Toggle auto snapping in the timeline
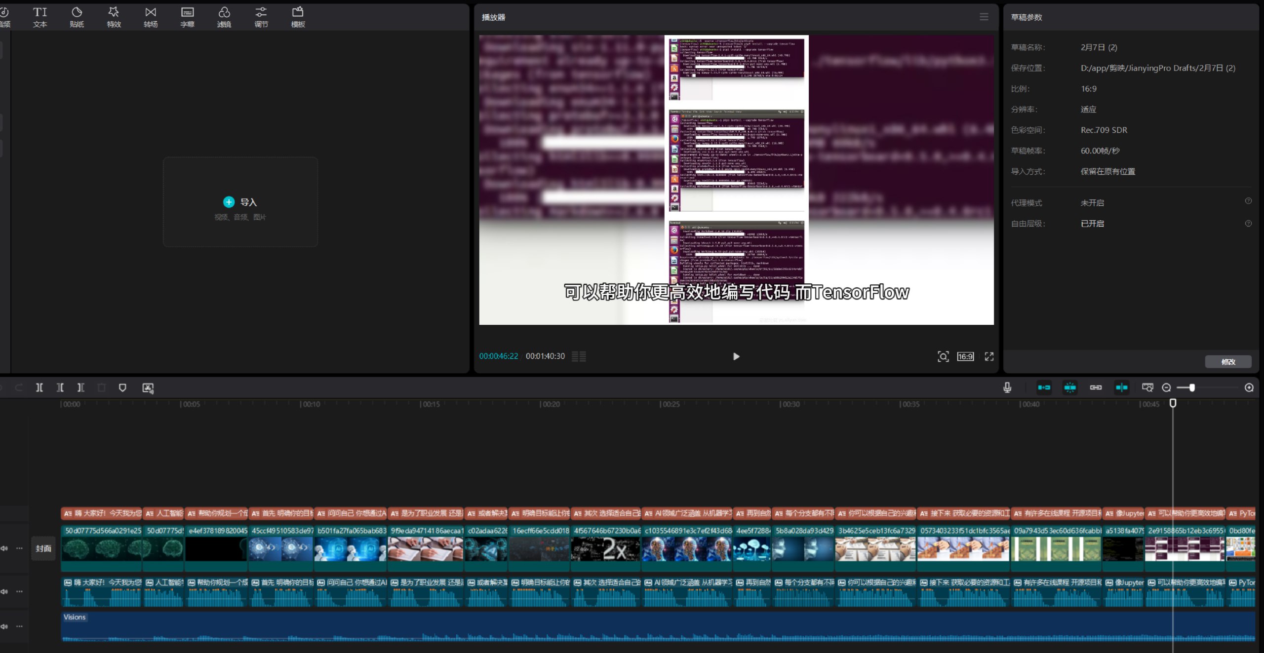This screenshot has height=653, width=1264. point(1070,388)
